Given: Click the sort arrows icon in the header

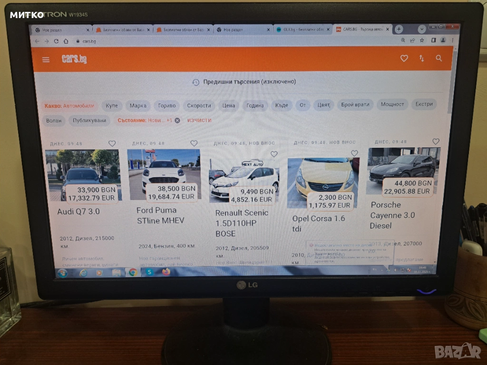Looking at the screenshot, I should (x=421, y=58).
